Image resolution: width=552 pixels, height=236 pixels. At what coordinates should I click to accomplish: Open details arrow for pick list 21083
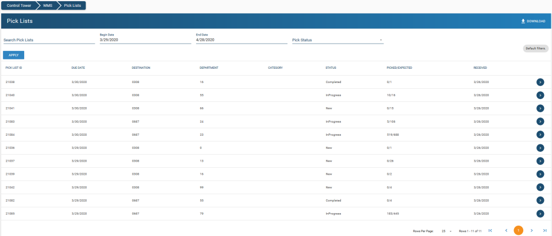click(540, 121)
